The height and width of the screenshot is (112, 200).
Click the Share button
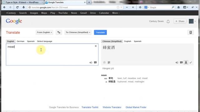point(180,21)
